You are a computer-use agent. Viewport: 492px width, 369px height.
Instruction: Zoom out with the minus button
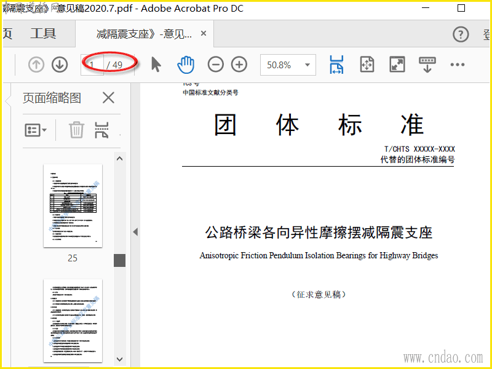tap(216, 65)
